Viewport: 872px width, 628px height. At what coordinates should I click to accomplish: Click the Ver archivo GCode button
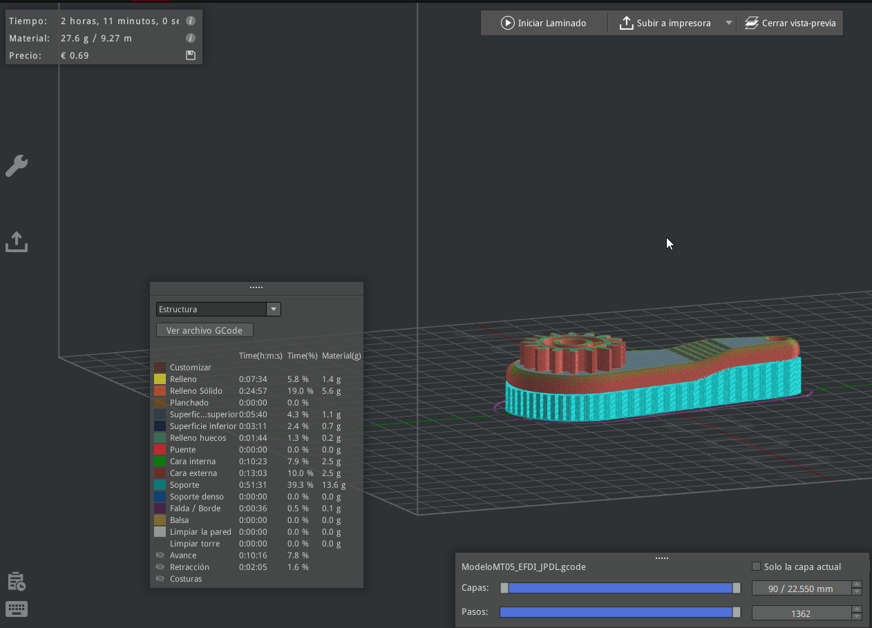tap(205, 330)
